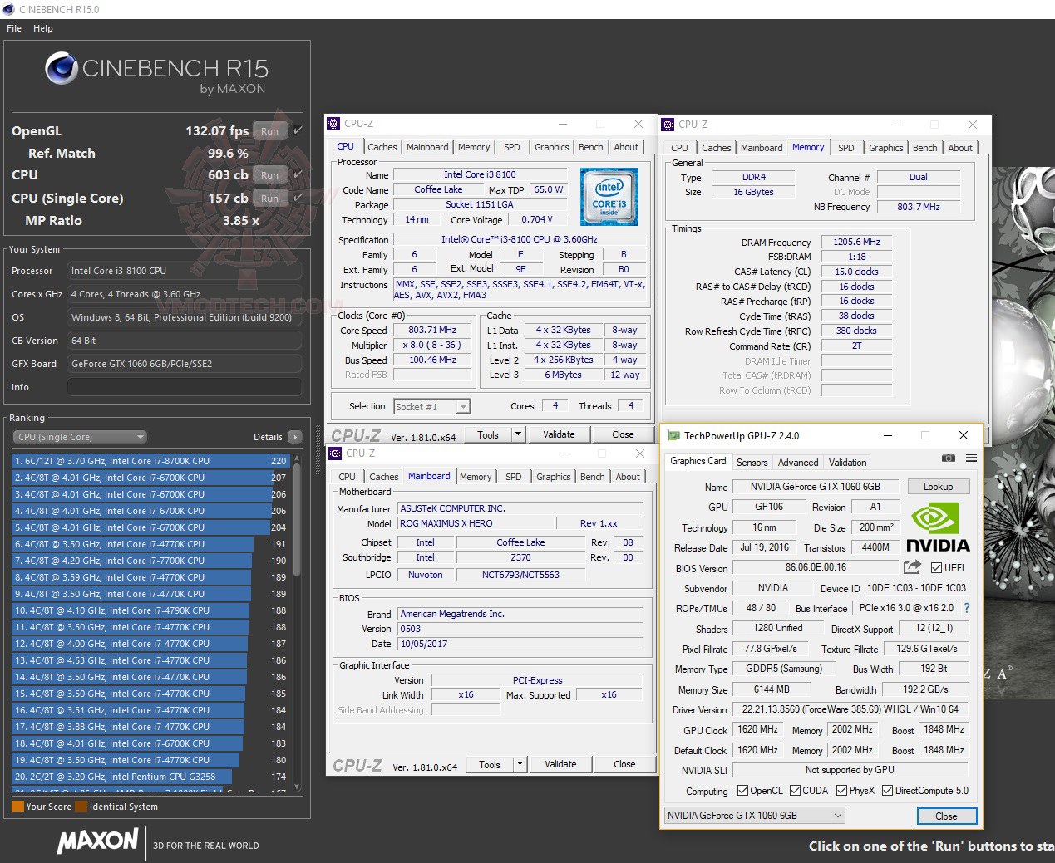Open the CPU (Single Core) ranking dropdown
Image resolution: width=1055 pixels, height=863 pixels.
[x=80, y=437]
